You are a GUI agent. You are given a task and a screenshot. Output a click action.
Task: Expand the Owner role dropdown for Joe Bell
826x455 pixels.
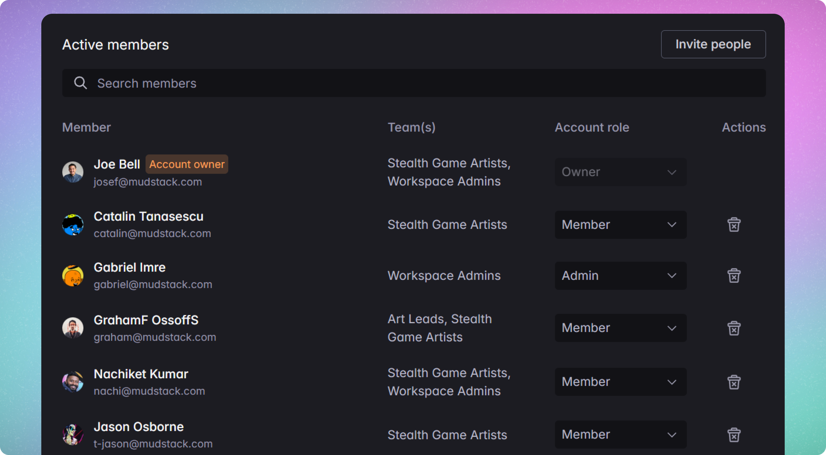tap(620, 172)
